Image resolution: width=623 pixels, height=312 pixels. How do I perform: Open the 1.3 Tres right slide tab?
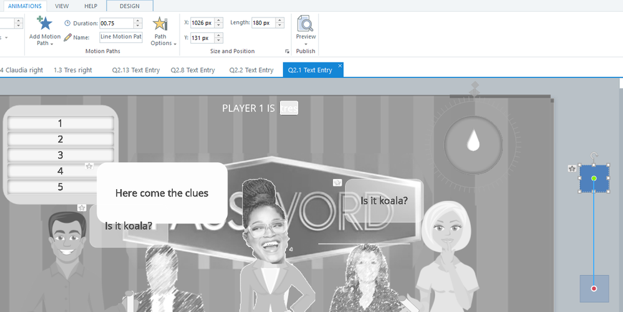point(73,70)
